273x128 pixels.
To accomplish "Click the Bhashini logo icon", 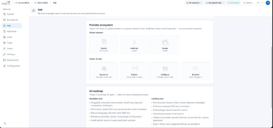I will [x=195, y=68].
